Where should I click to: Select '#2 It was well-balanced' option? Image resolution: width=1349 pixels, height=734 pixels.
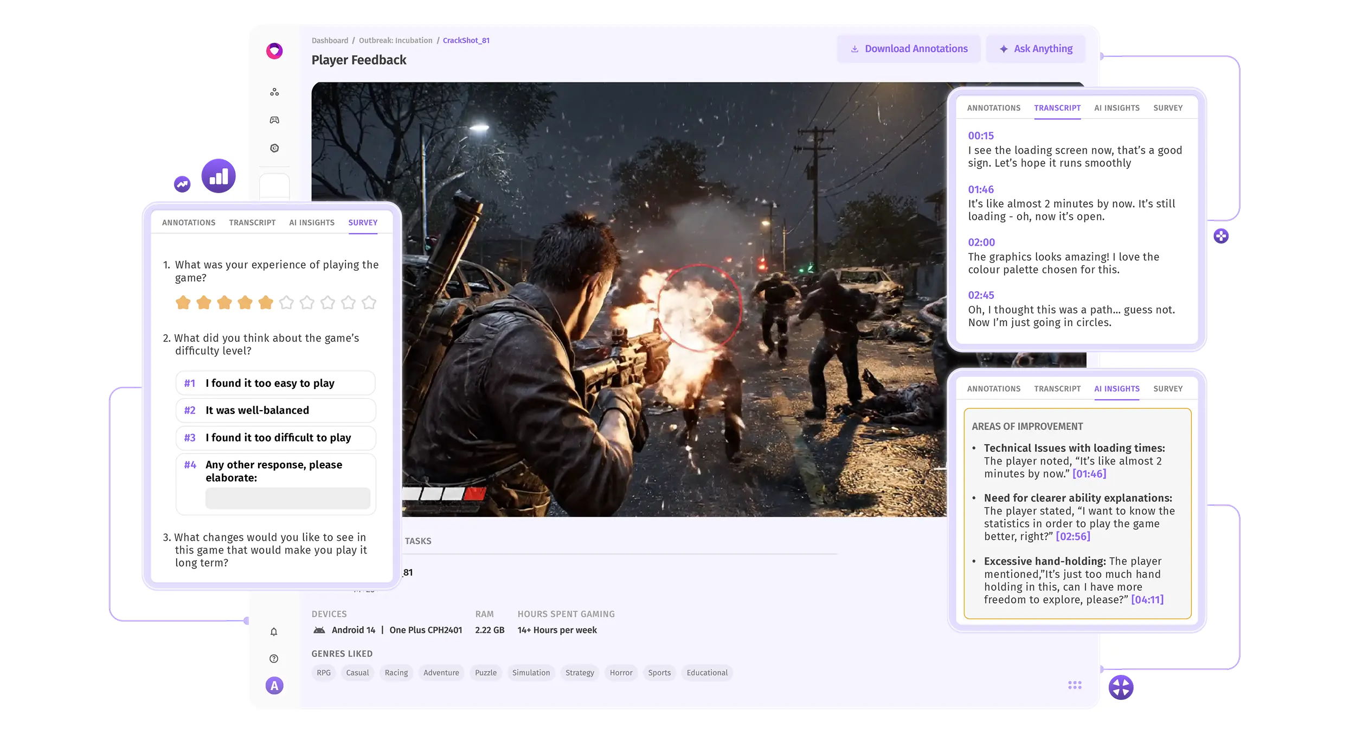(275, 410)
